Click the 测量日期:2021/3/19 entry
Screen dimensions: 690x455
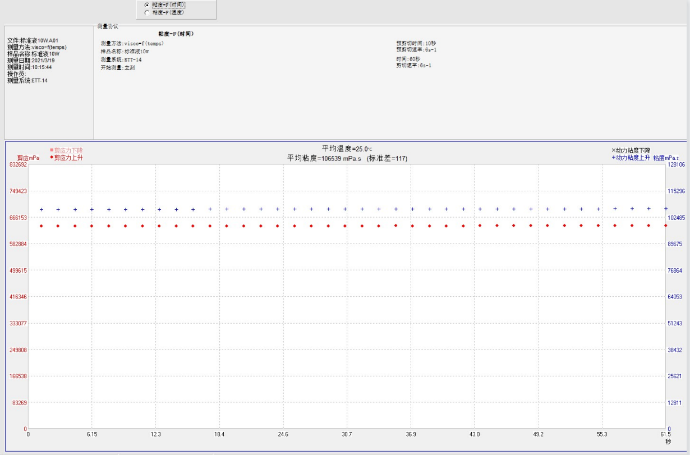(31, 61)
